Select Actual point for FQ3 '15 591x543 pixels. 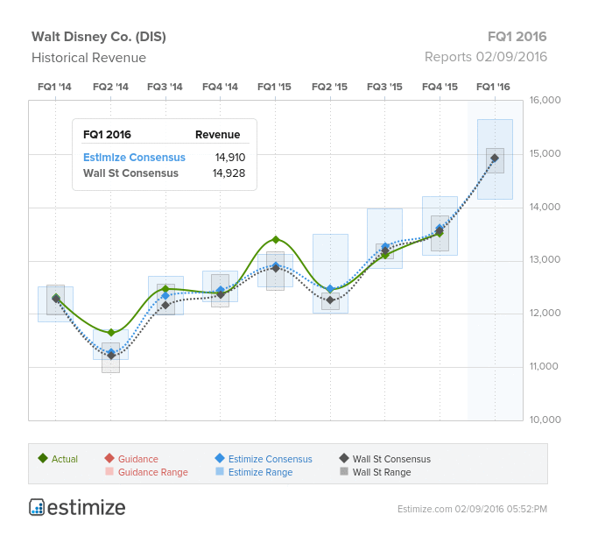(x=385, y=255)
